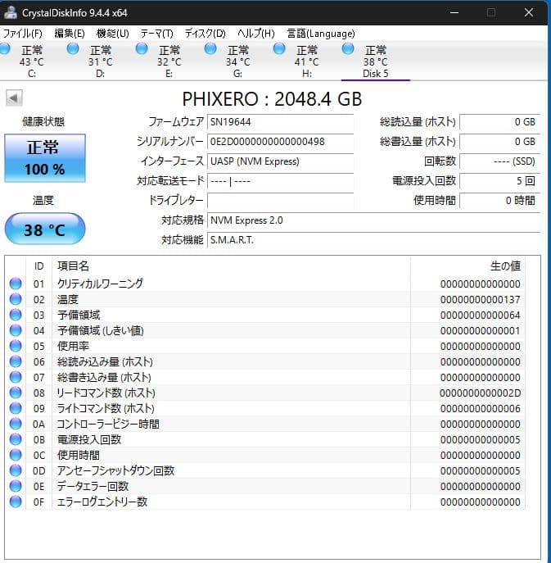551x563 pixels.
Task: Click the 生の値 column header
Action: click(505, 266)
